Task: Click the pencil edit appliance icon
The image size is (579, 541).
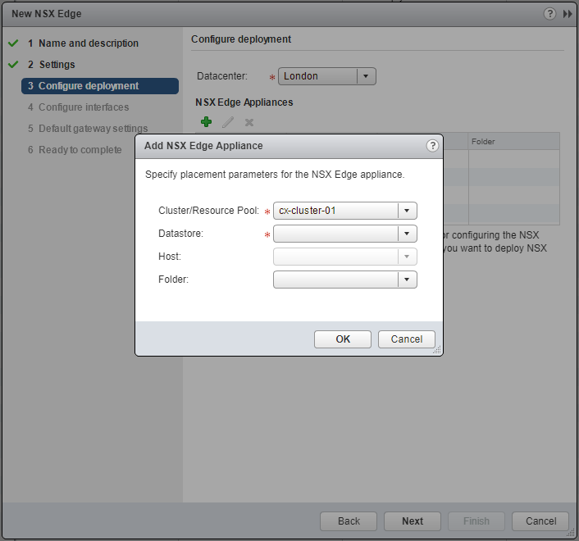Action: click(x=228, y=122)
